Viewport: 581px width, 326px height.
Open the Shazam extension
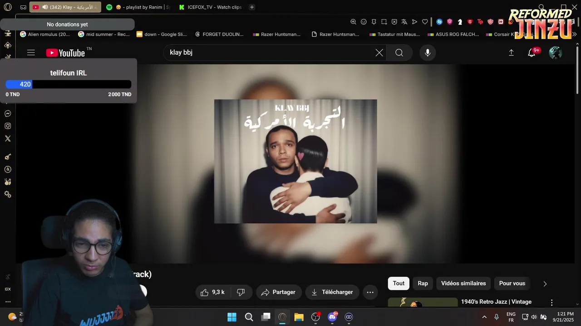pyautogui.click(x=439, y=22)
